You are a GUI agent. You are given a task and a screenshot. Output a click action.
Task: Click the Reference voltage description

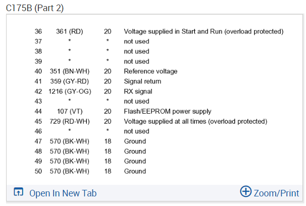click(150, 71)
